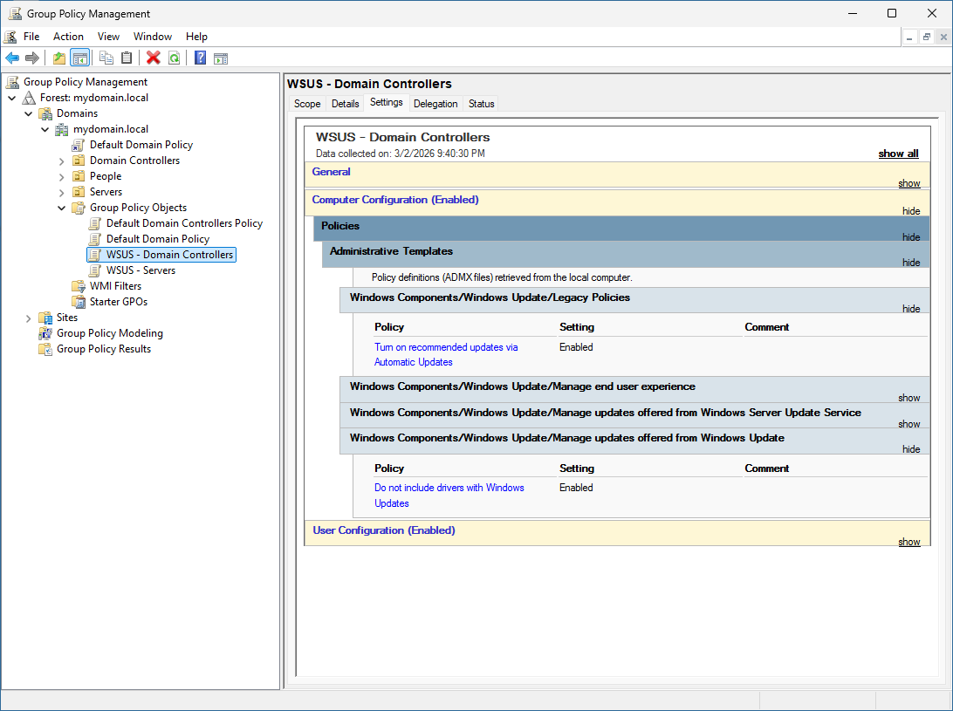The height and width of the screenshot is (711, 953).
Task: Expand the Domain Controllers OU
Action: click(61, 161)
